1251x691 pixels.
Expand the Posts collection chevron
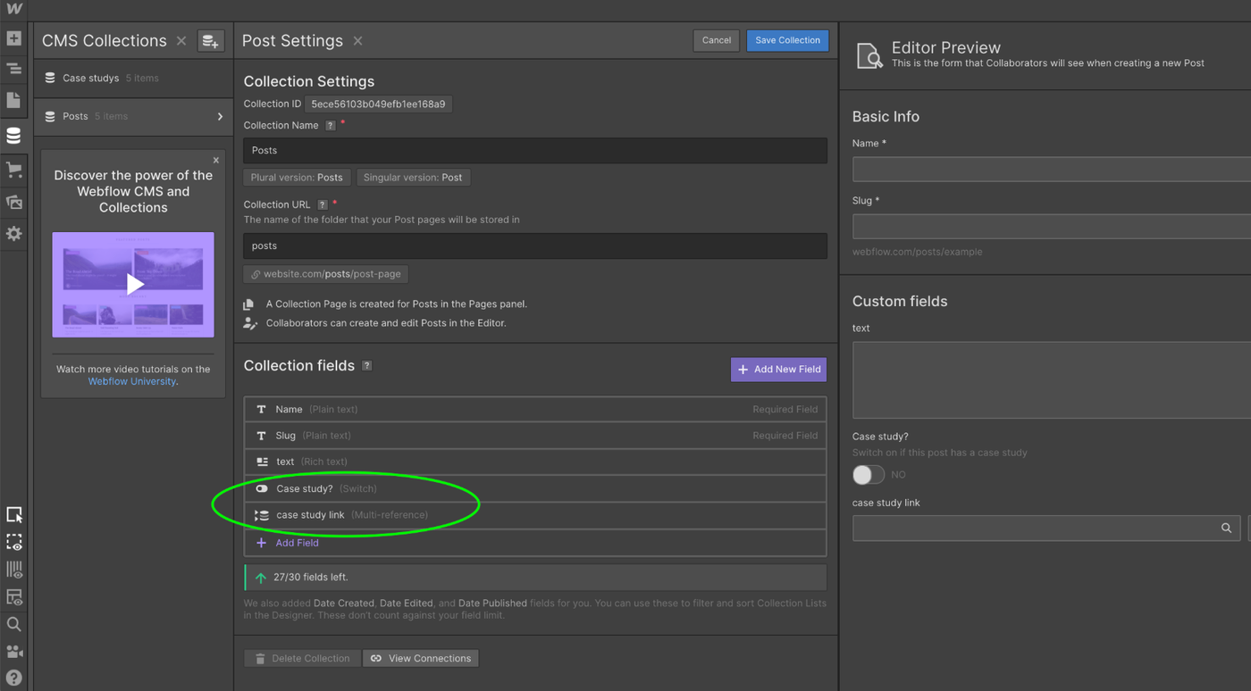(220, 117)
